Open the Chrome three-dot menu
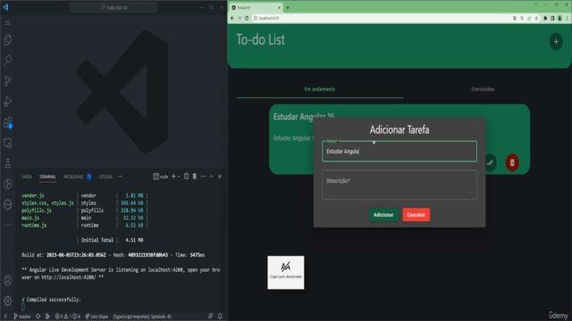Image resolution: width=572 pixels, height=321 pixels. [x=567, y=18]
